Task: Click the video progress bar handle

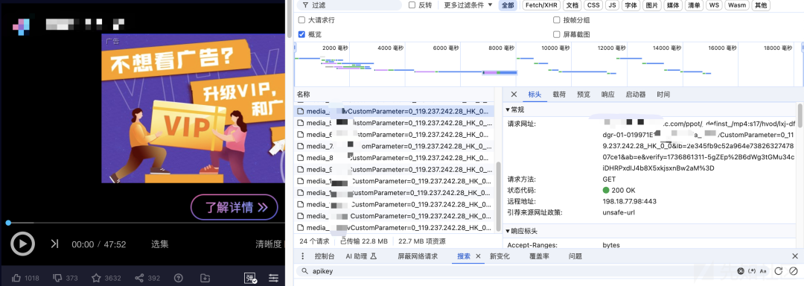Action: pyautogui.click(x=8, y=223)
